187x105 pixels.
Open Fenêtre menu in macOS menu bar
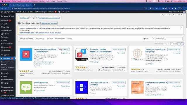(x=60, y=1)
